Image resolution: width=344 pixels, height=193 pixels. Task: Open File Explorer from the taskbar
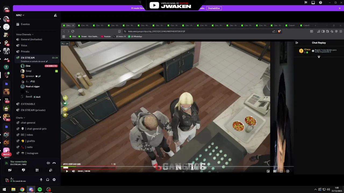coord(13,190)
